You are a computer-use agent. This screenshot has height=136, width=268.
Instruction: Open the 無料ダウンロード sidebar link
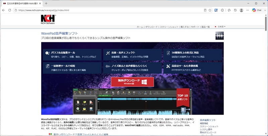208,132
